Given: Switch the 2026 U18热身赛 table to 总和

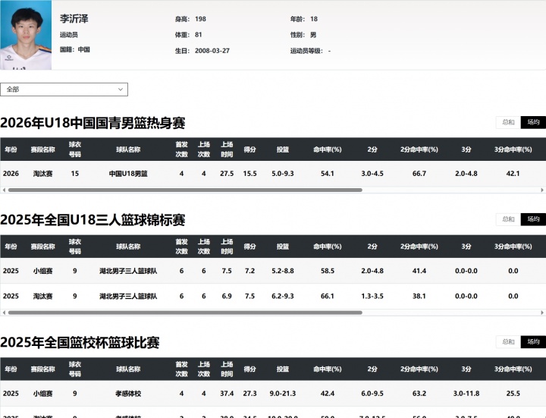Looking at the screenshot, I should (507, 122).
